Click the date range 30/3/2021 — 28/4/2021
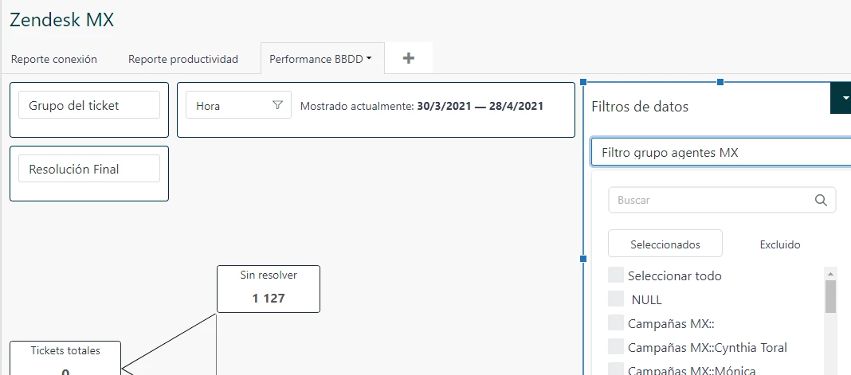 480,106
